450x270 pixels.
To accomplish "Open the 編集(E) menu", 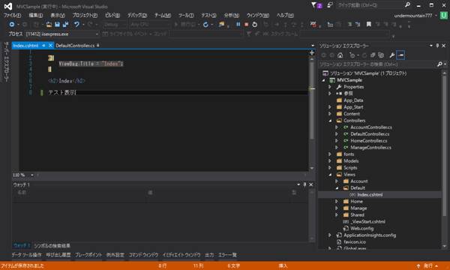I will tap(36, 15).
